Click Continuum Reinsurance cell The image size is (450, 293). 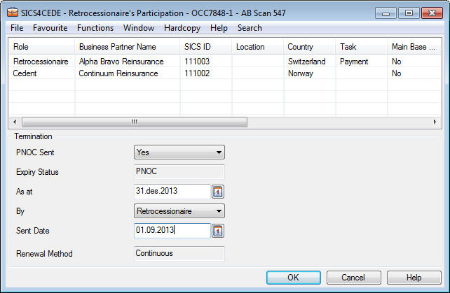128,73
